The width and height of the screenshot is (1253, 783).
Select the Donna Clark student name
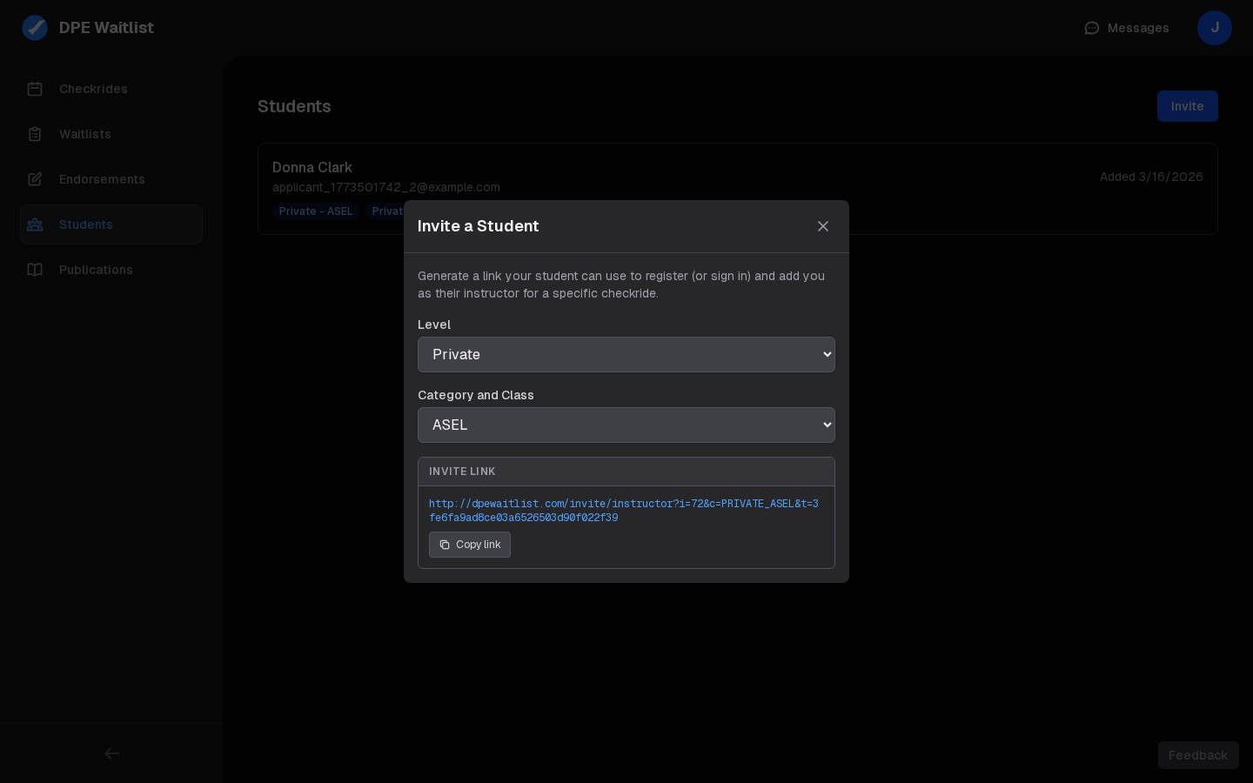click(x=312, y=167)
